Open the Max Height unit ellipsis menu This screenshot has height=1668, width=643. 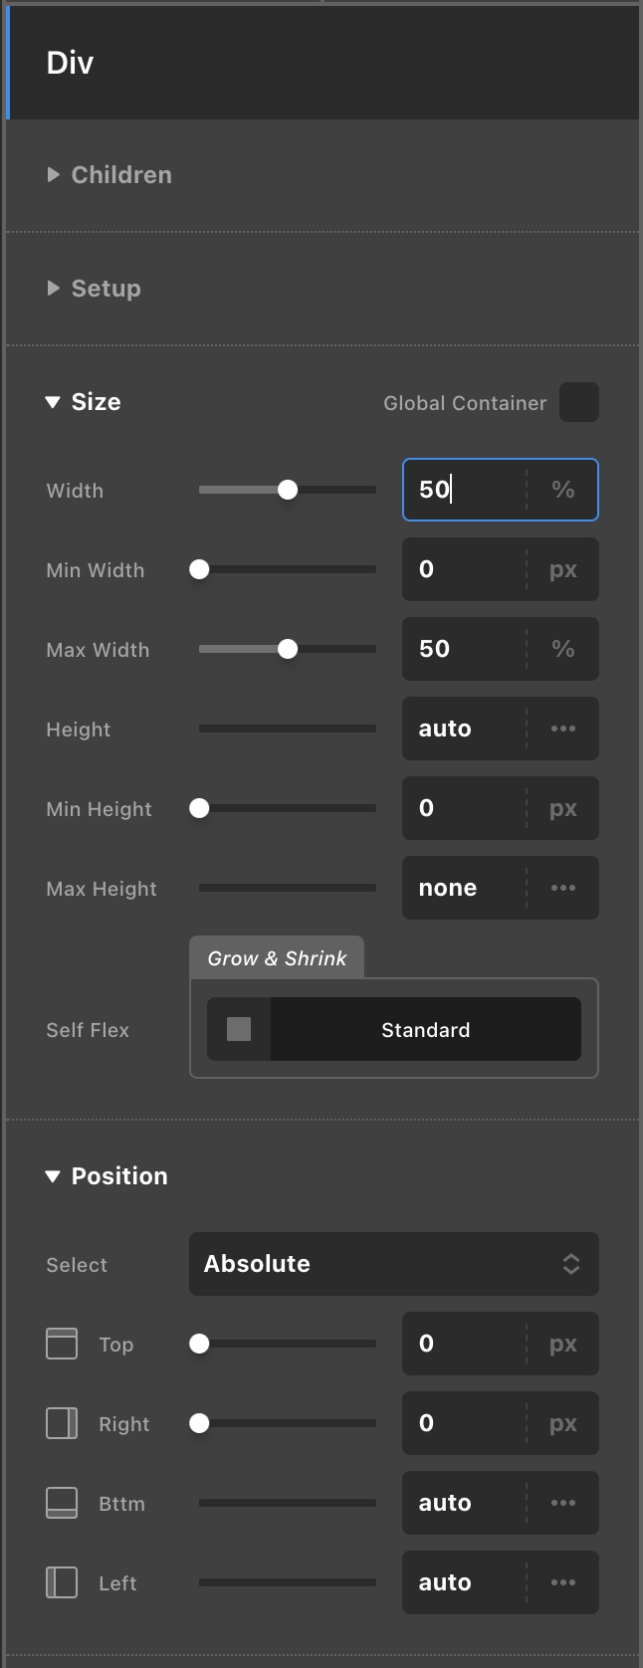pyautogui.click(x=563, y=888)
